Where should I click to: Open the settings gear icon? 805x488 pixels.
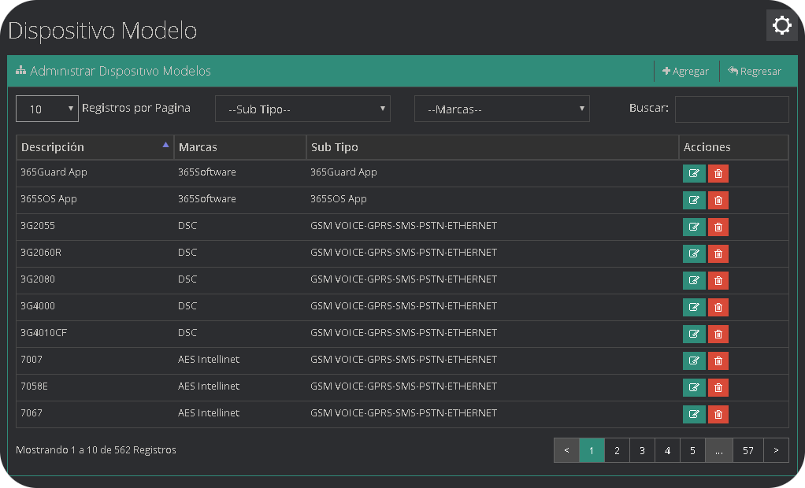coord(781,26)
